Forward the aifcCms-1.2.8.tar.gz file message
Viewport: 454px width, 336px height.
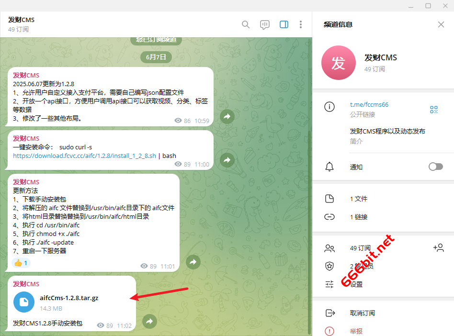pos(150,321)
